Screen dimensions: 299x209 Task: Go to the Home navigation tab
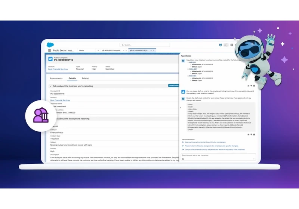coord(81,50)
